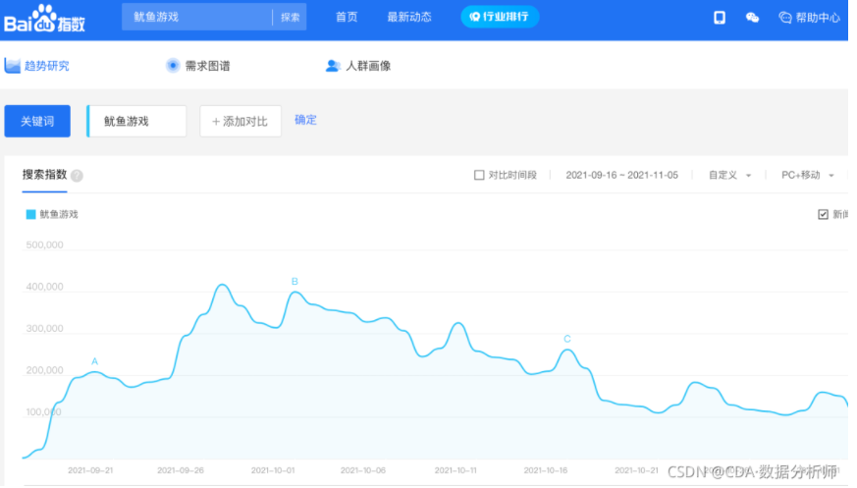Click the 2021-10-01 x-axis date label
This screenshot has width=857, height=488.
pos(273,470)
